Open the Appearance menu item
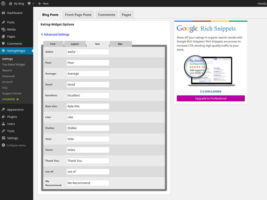This screenshot has height=200, width=267. [15, 110]
